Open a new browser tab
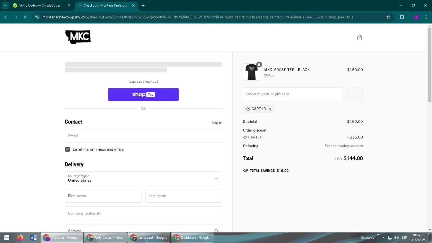The image size is (432, 243). [143, 5]
